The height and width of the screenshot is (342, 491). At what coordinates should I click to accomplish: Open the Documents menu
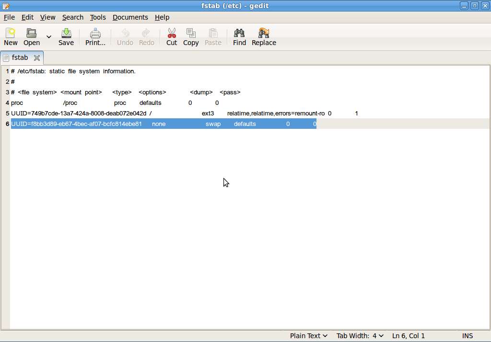(130, 17)
